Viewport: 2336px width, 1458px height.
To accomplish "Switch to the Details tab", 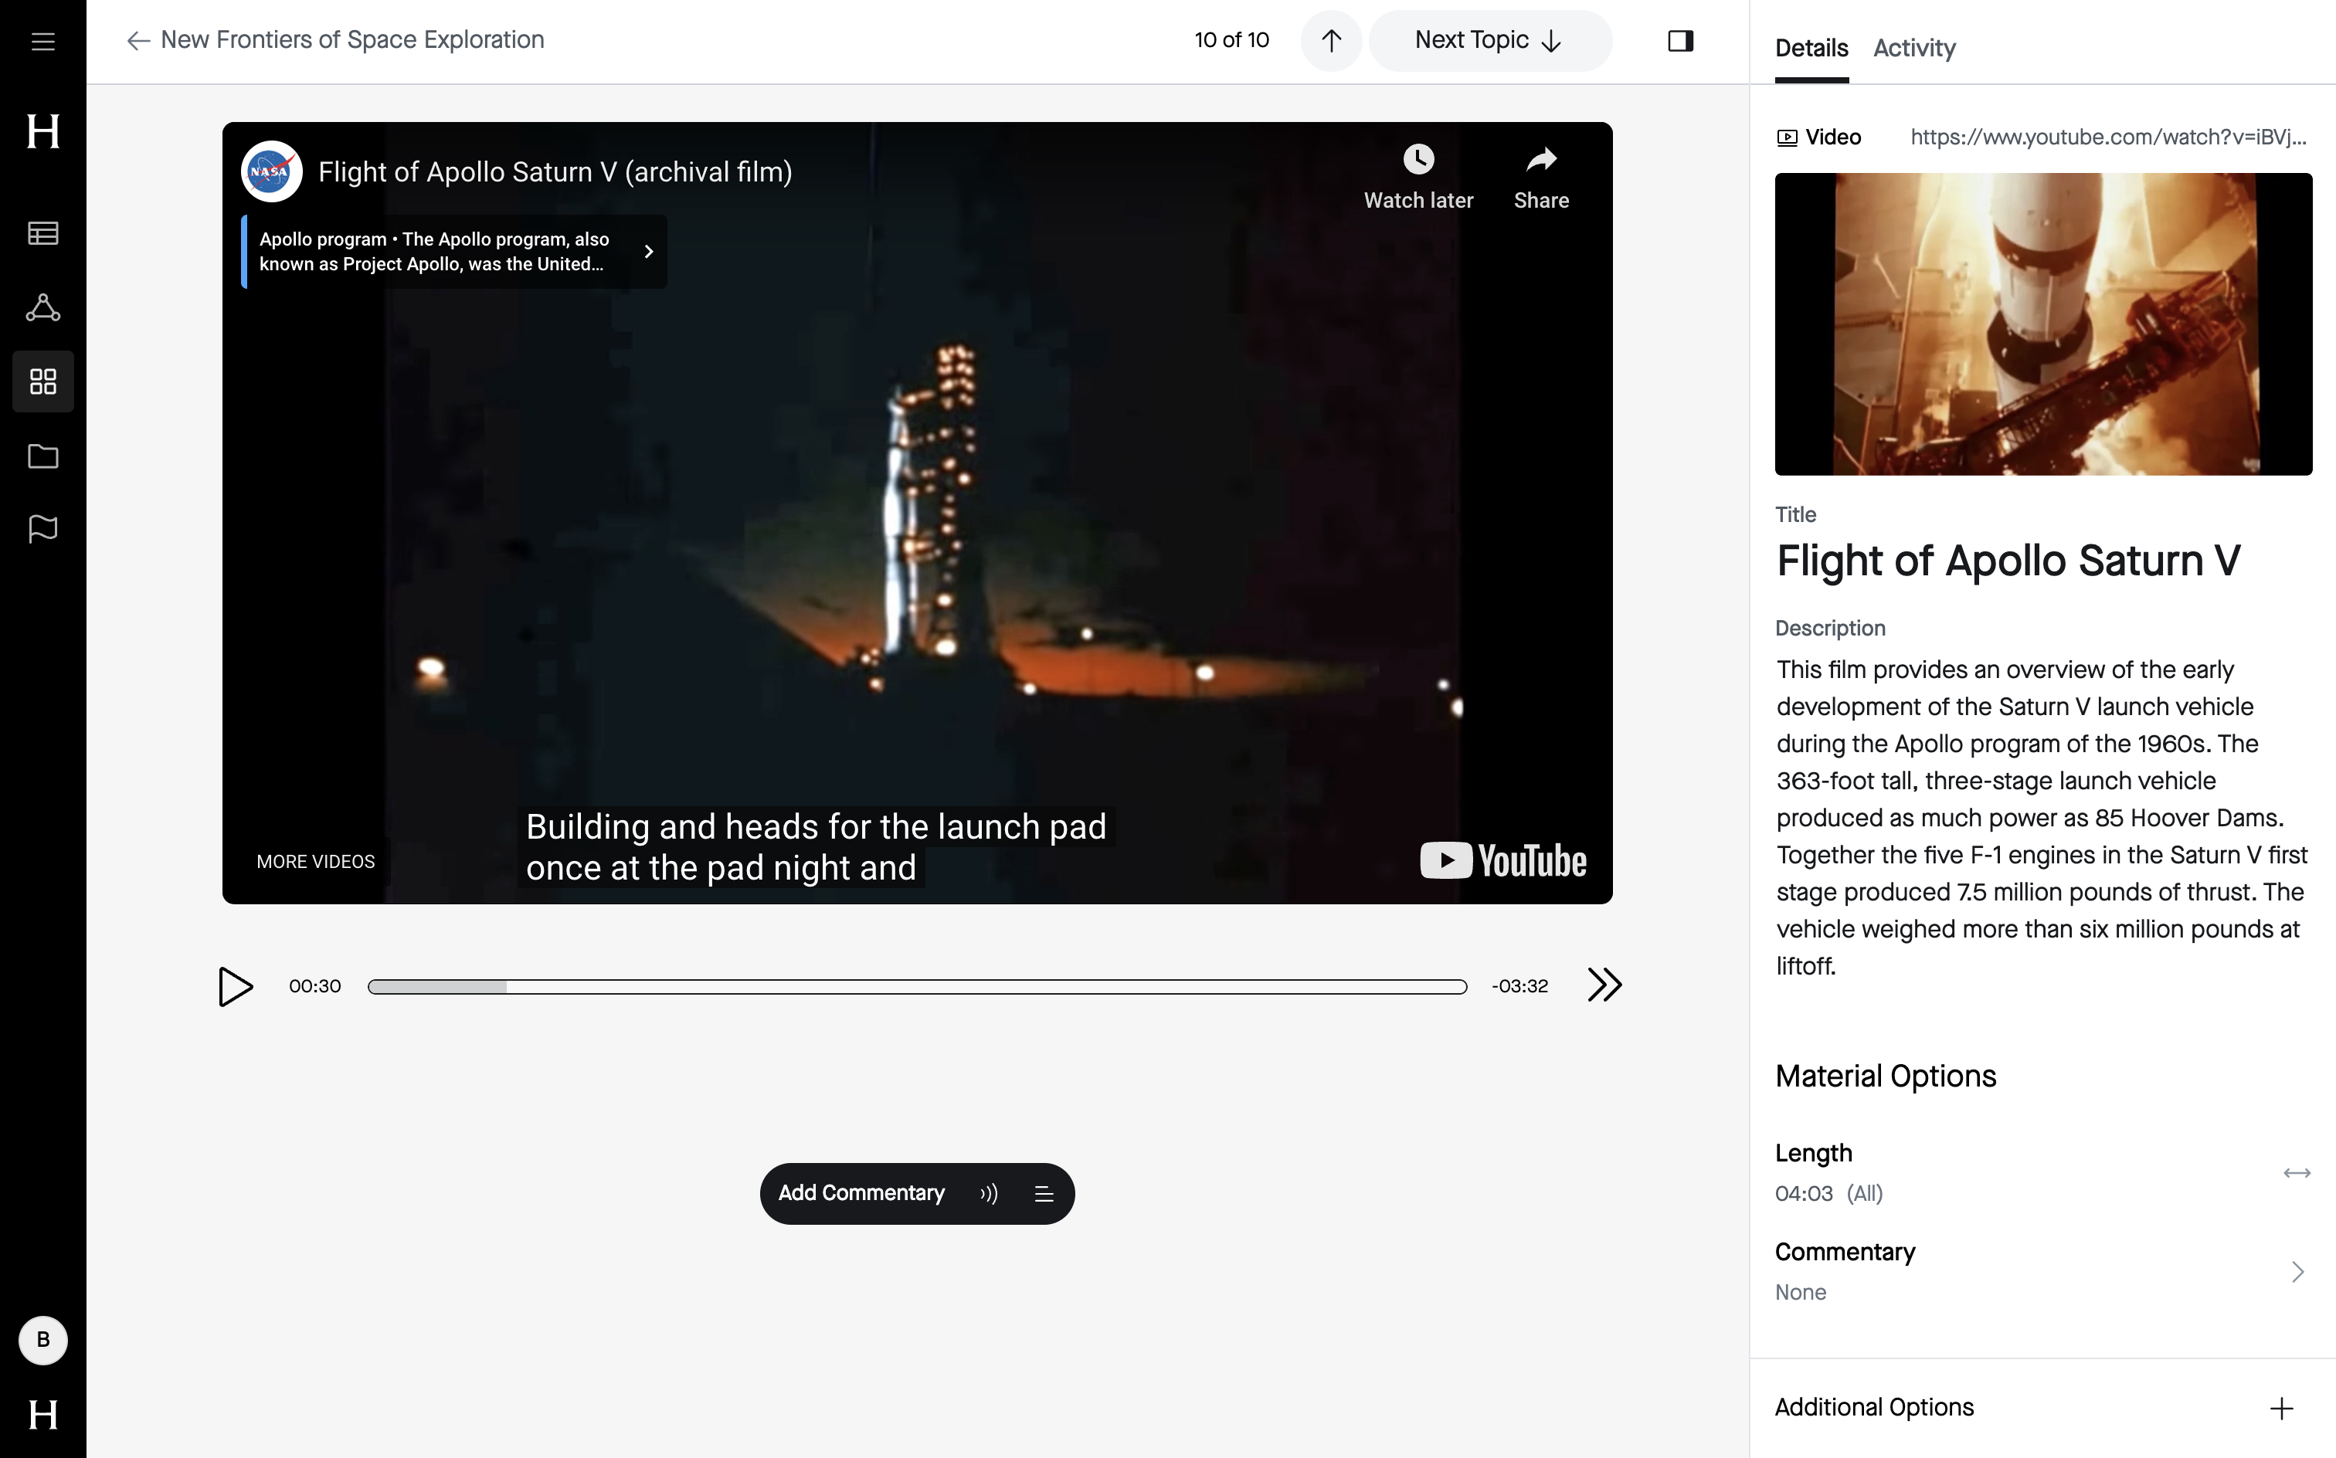I will point(1811,48).
